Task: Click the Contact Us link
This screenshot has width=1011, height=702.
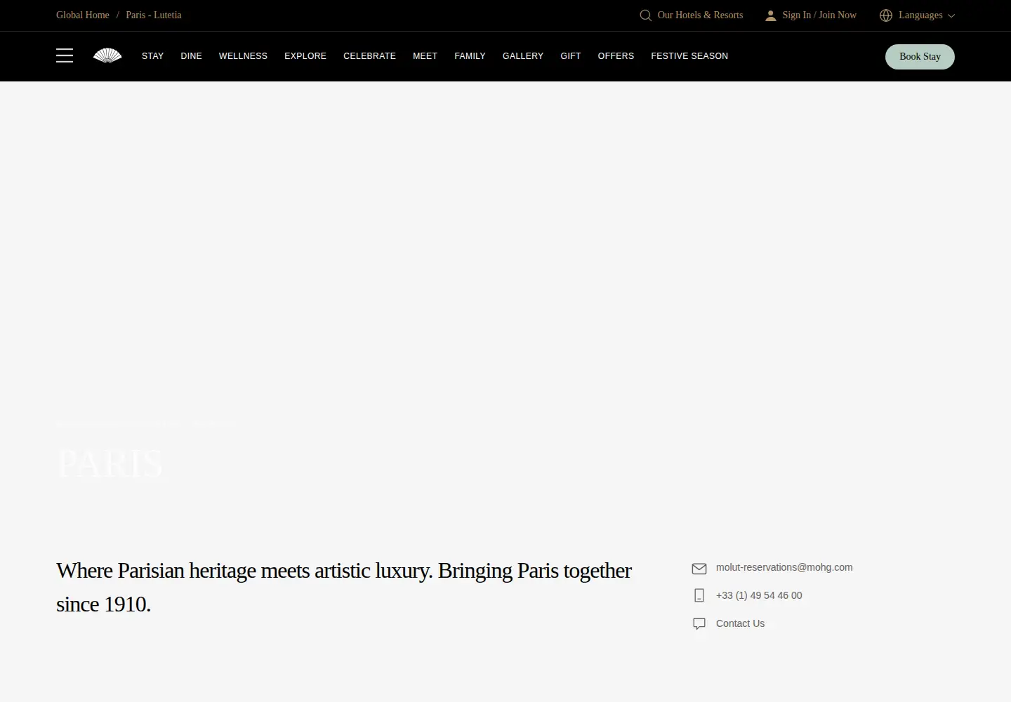Action: point(740,623)
